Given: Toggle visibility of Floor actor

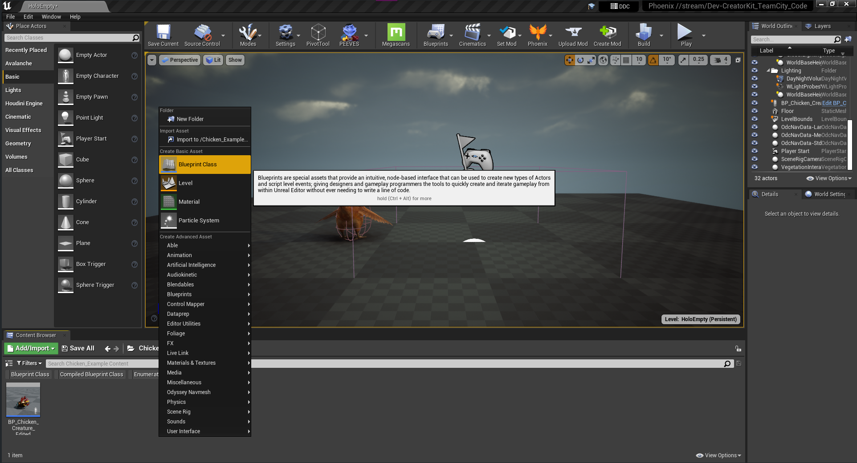Looking at the screenshot, I should 755,111.
